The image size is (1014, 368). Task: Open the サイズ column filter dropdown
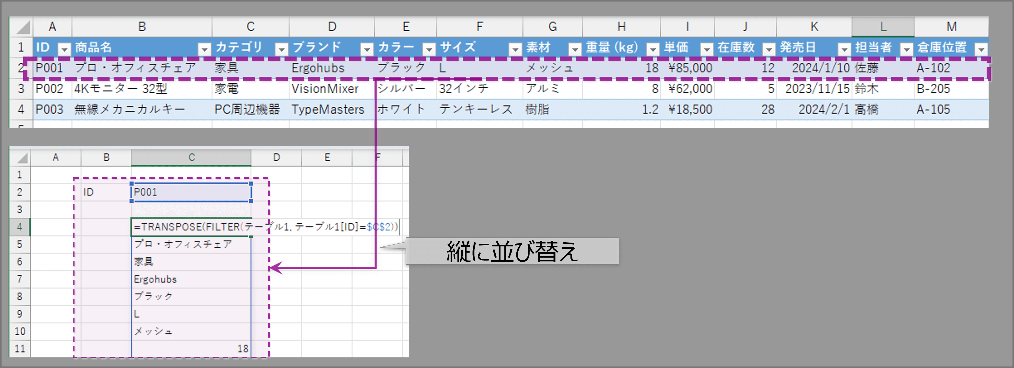click(515, 49)
